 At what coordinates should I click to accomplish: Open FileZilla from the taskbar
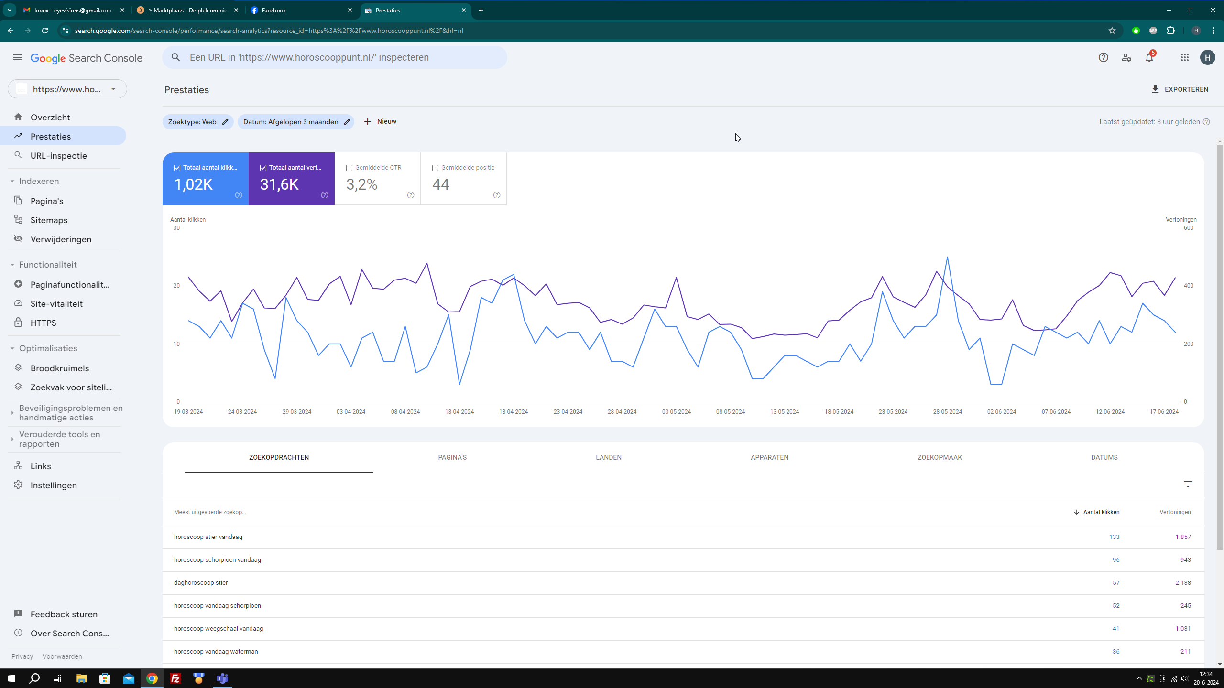175,678
